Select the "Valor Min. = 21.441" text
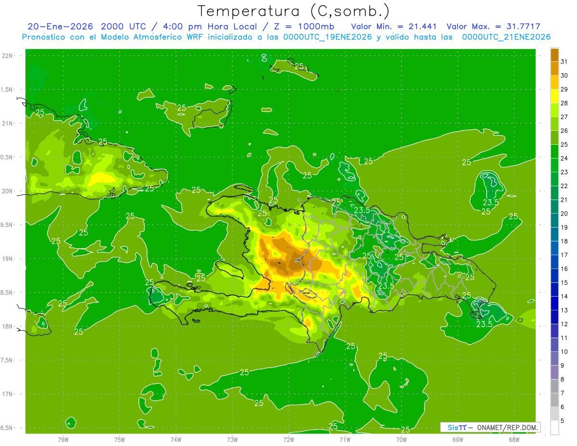577x446 pixels. pyautogui.click(x=394, y=26)
